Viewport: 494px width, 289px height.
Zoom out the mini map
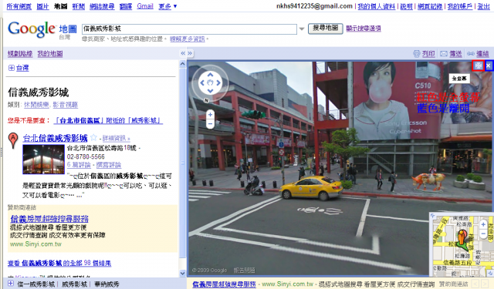pos(483,234)
